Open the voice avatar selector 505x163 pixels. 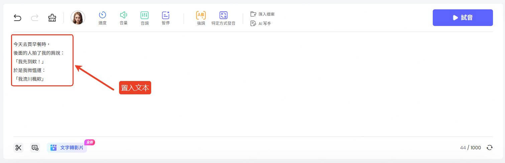[78, 18]
